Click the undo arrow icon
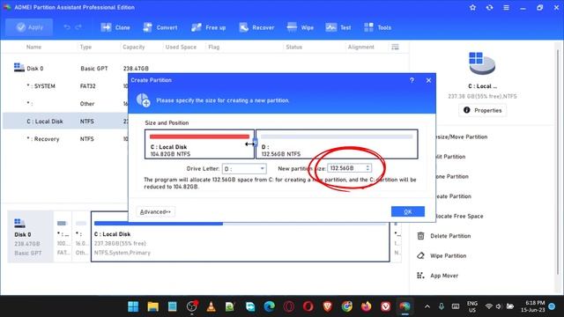Viewport: 564px width, 317px height. pos(67,27)
